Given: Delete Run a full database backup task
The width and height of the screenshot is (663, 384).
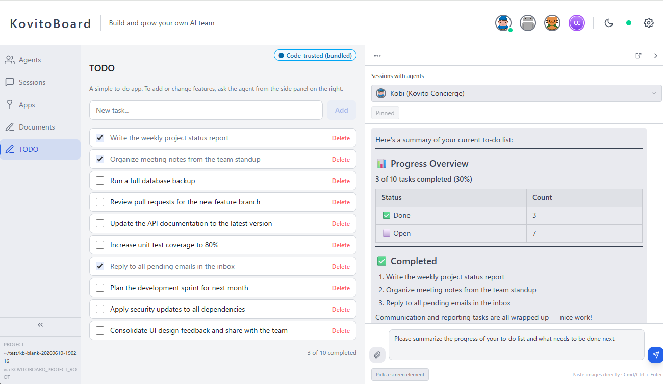Looking at the screenshot, I should (341, 181).
